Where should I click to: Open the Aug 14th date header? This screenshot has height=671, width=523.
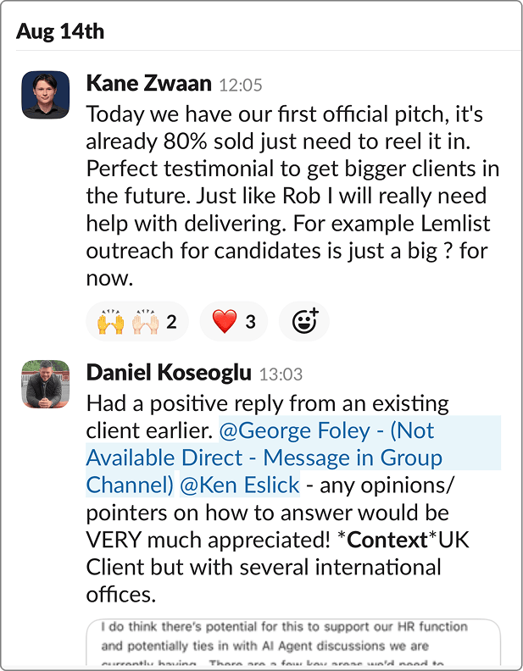coord(60,31)
